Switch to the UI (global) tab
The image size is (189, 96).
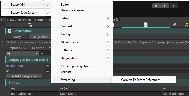pyautogui.click(x=40, y=37)
